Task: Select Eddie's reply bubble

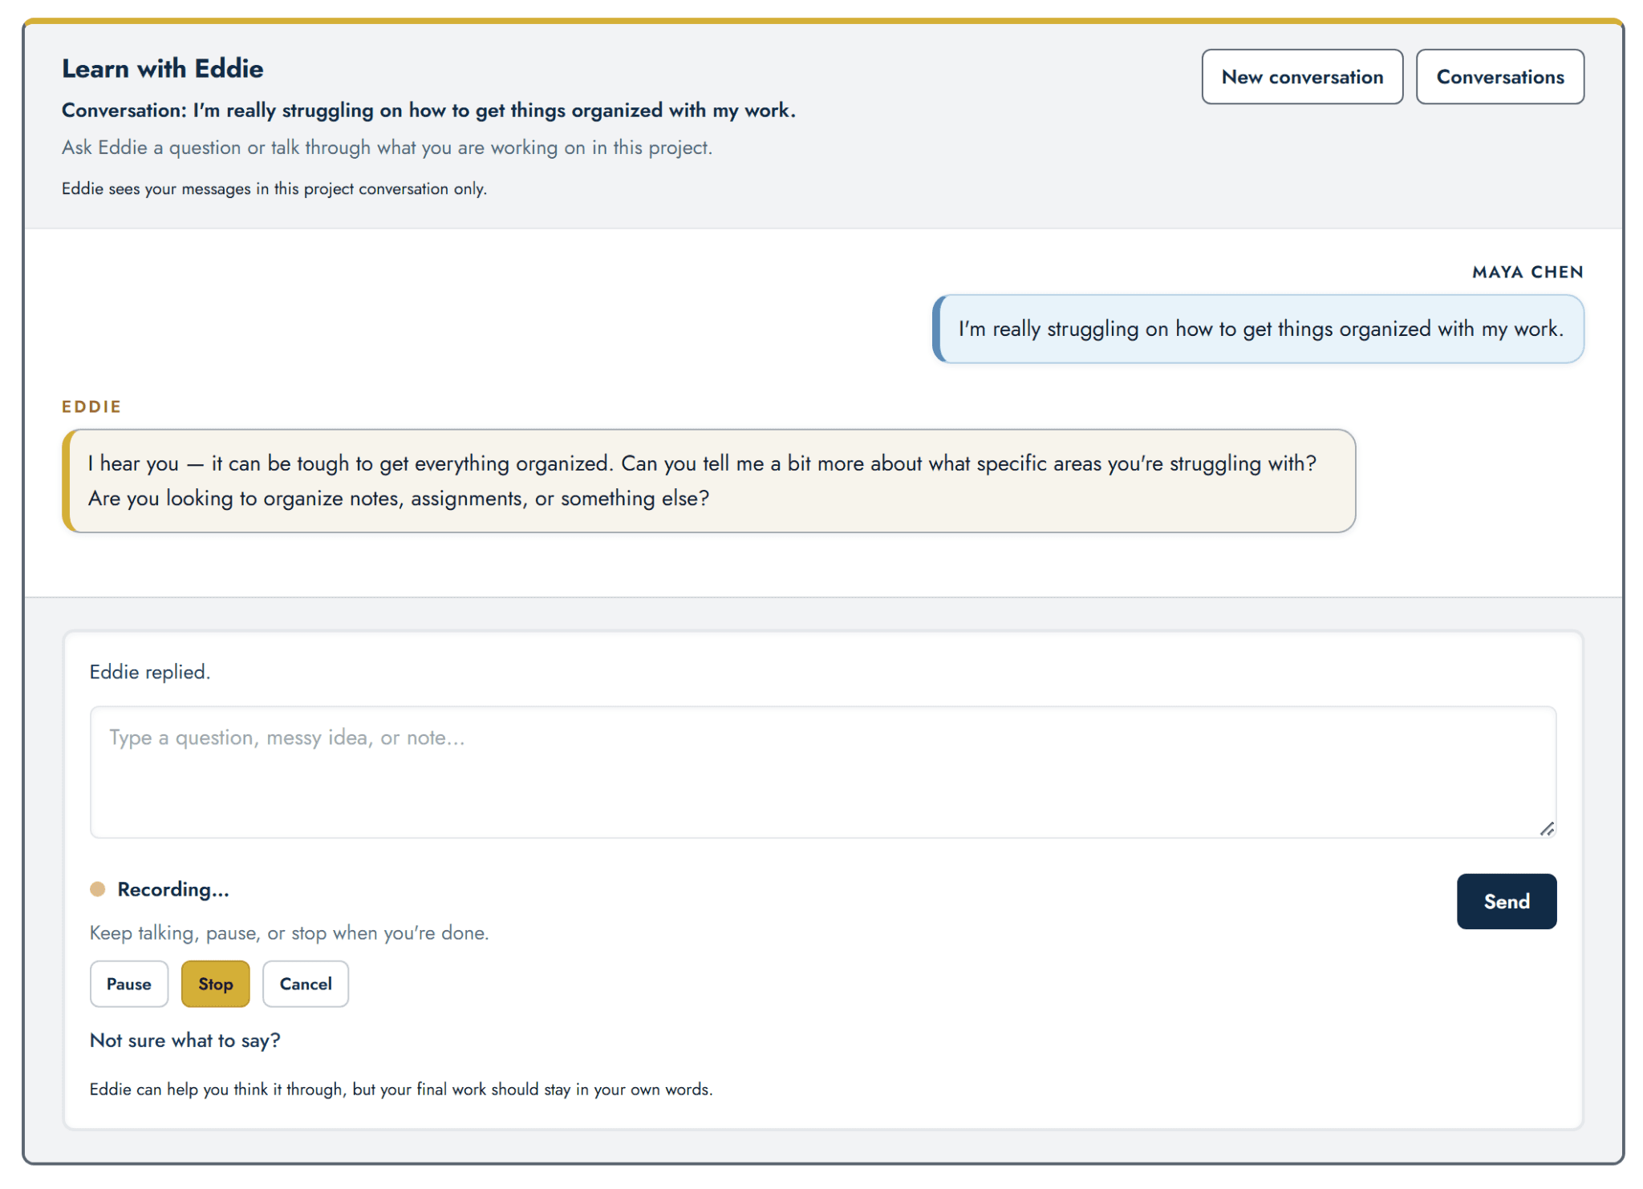Action: [x=709, y=481]
